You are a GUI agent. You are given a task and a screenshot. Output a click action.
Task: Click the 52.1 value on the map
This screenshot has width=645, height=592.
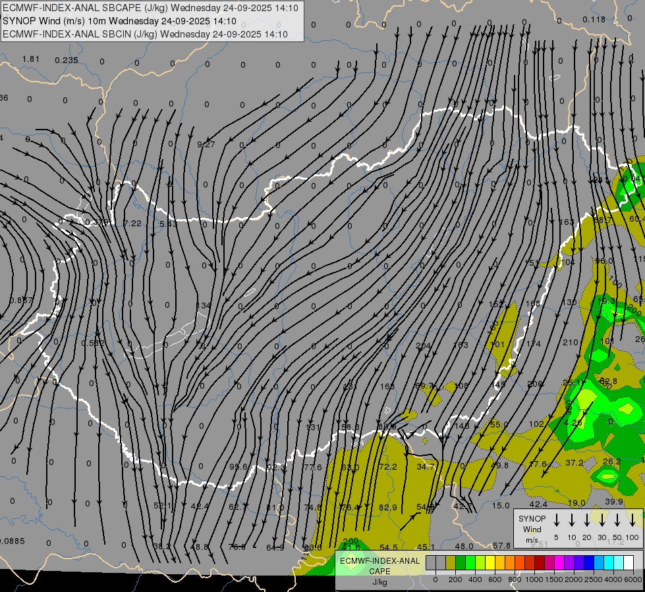click(162, 506)
